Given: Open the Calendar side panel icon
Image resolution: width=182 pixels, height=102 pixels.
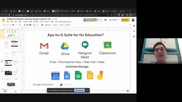Looking at the screenshot, I should [x=134, y=26].
